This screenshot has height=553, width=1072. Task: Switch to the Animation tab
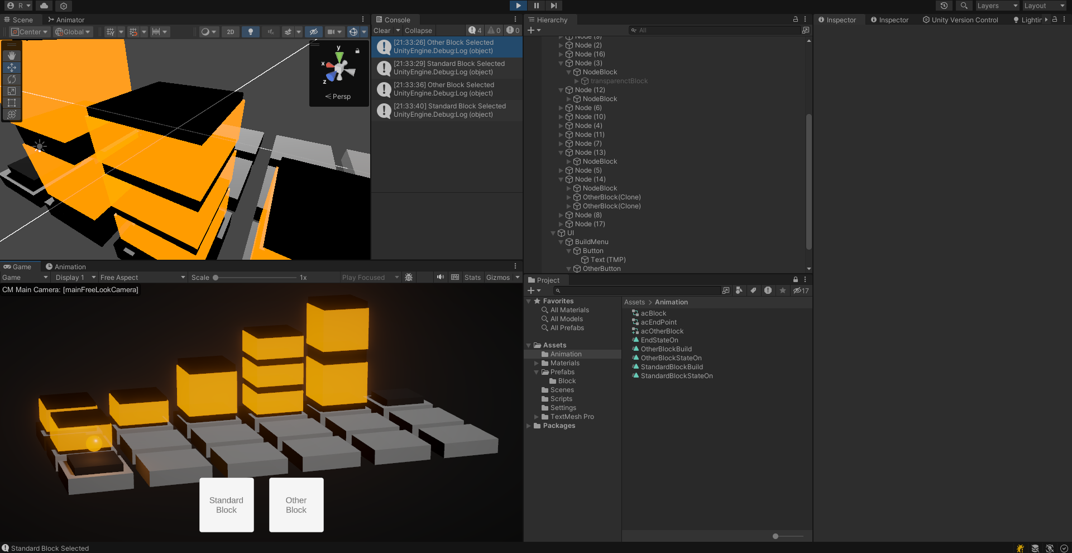tap(66, 266)
